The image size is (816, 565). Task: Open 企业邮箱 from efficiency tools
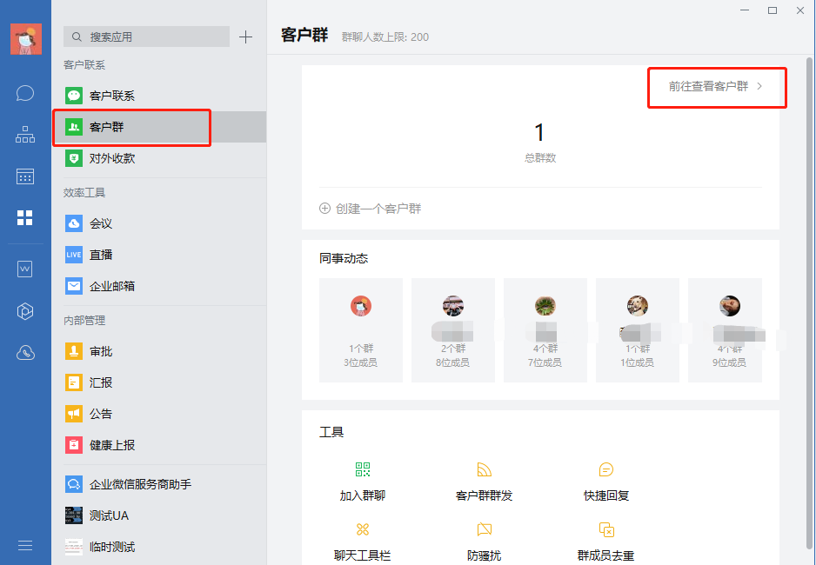pyautogui.click(x=111, y=286)
